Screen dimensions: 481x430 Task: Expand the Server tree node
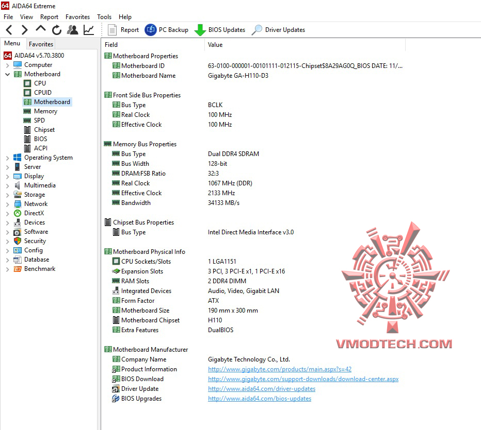[7, 167]
